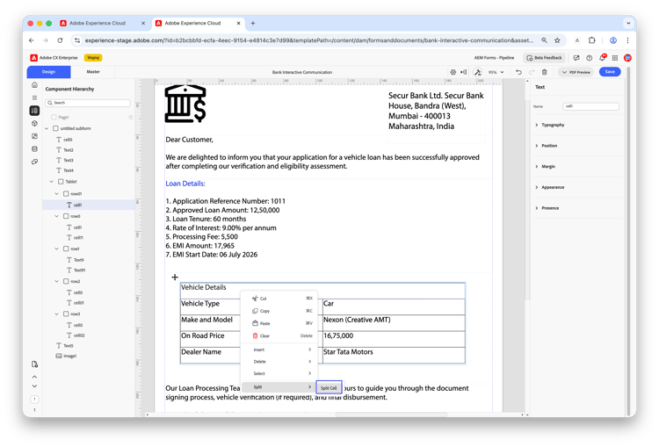Viewport: 659px width, 447px height.
Task: Open the settings gear icon in editor toolbar
Action: [453, 72]
